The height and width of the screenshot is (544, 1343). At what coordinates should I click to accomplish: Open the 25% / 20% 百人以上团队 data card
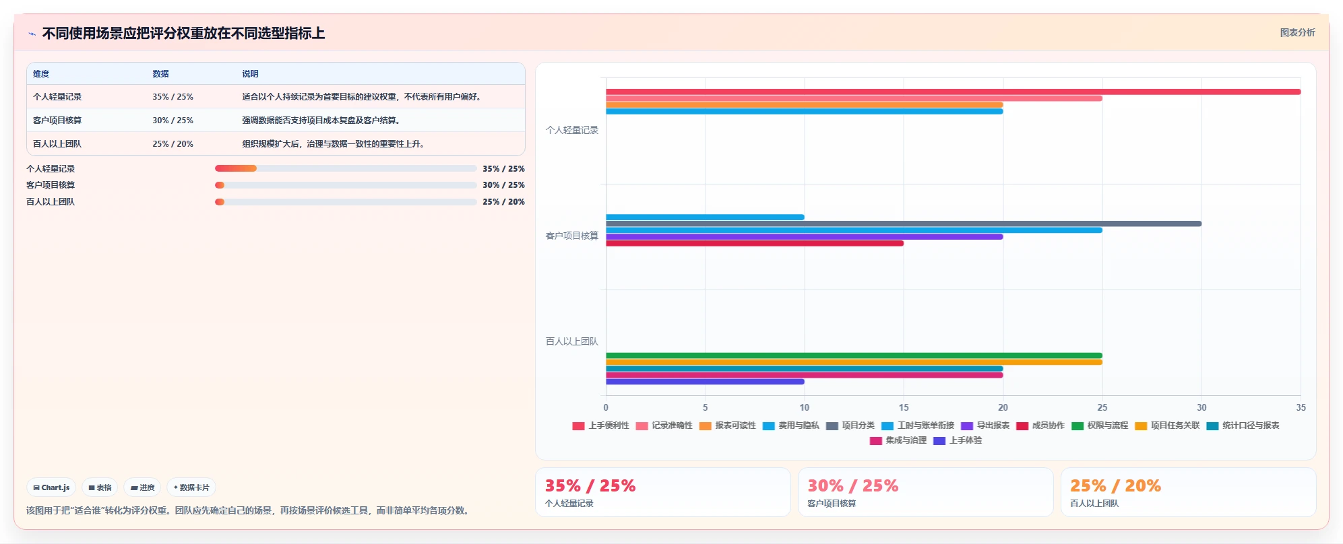pos(1188,492)
